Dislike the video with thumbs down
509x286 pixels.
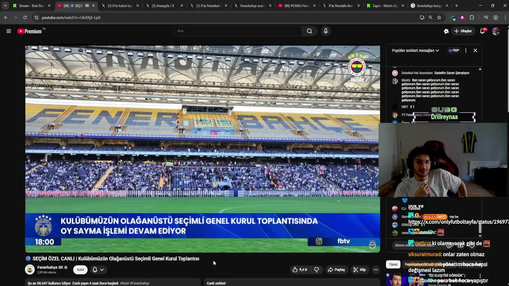click(317, 270)
